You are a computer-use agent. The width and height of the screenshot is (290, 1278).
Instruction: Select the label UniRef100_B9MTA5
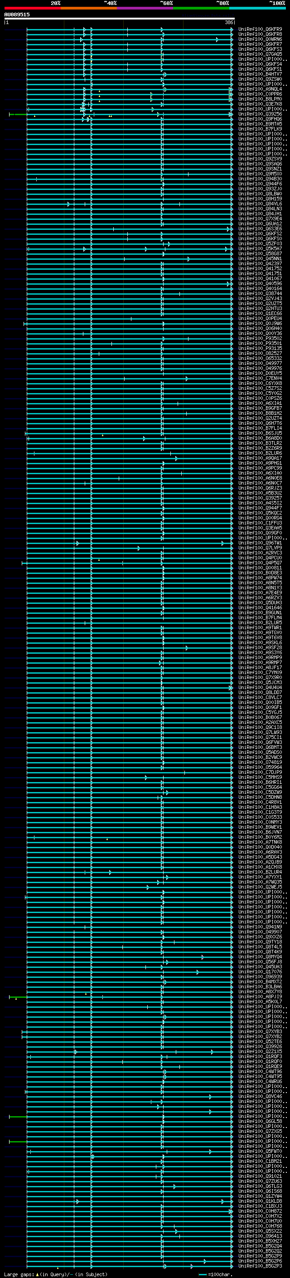click(x=260, y=124)
